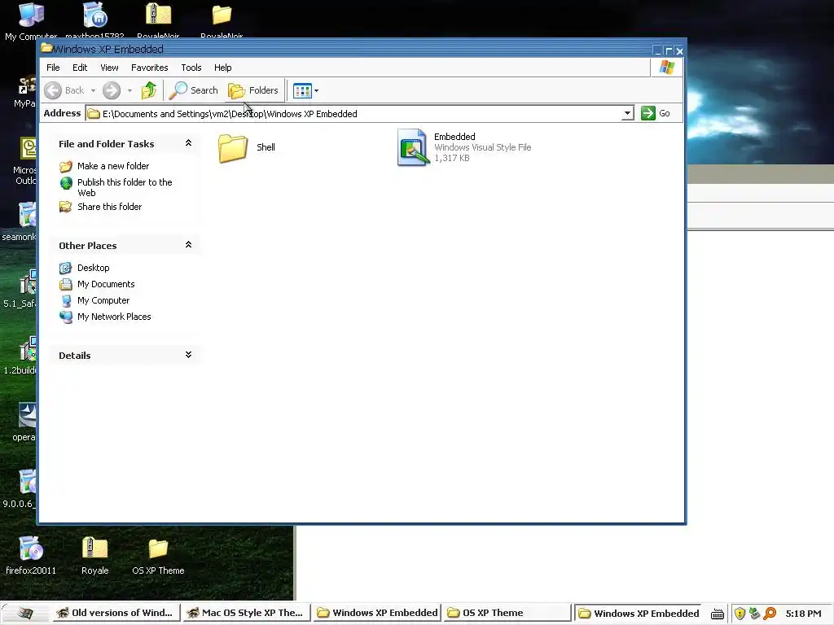Click the Desktop icon in Other Places
Image resolution: width=834 pixels, height=625 pixels.
pos(65,268)
